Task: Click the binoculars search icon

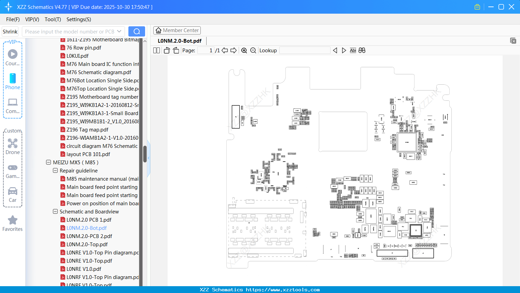Action: 362,51
